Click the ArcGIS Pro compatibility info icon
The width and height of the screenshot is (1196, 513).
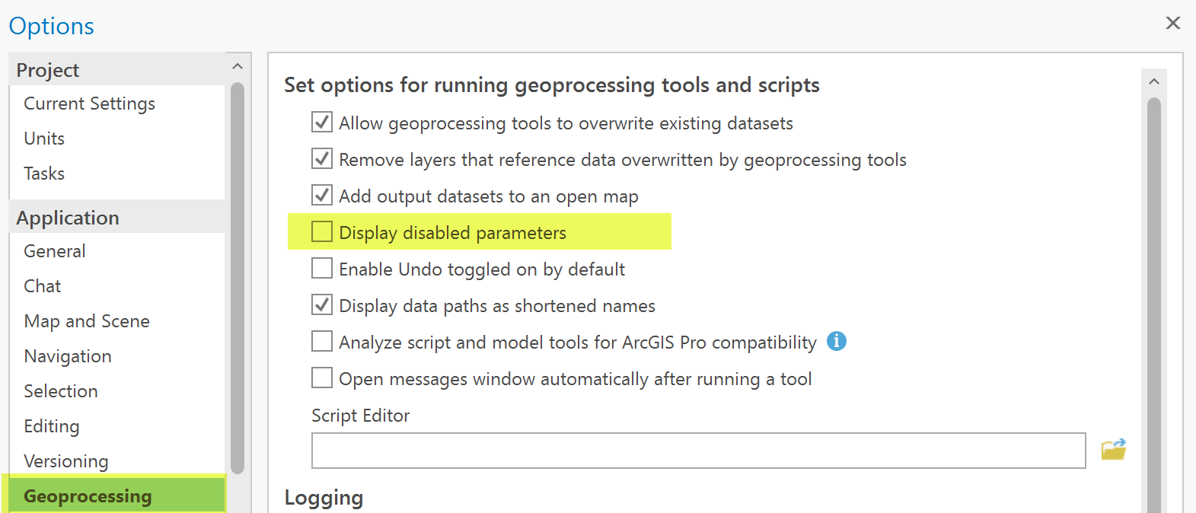pyautogui.click(x=836, y=341)
